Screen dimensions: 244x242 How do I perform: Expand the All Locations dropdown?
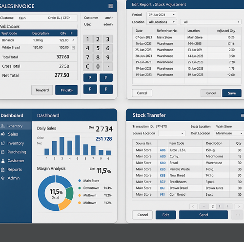(162, 22)
